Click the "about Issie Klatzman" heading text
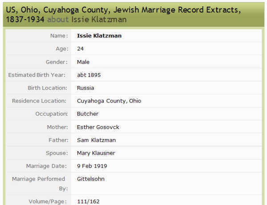The image size is (267, 205). 86,19
